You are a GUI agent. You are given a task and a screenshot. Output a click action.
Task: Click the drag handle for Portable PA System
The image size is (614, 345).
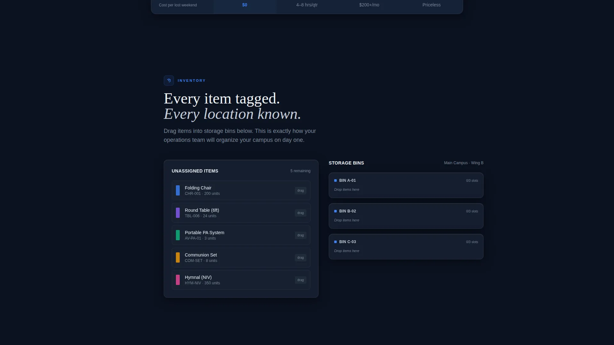pyautogui.click(x=301, y=235)
